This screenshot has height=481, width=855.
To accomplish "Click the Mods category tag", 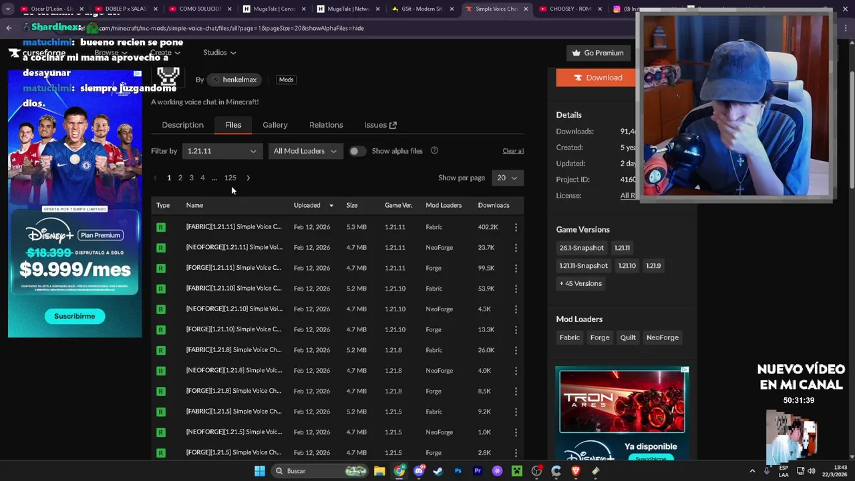I will pos(286,79).
